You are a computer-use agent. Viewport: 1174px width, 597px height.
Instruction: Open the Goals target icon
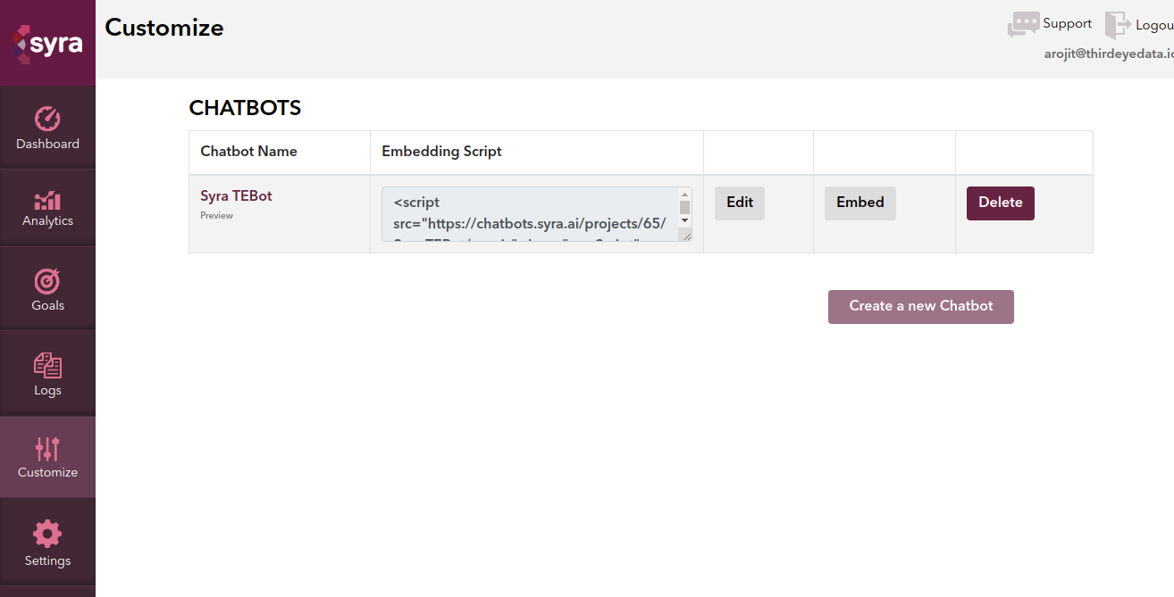coord(47,281)
